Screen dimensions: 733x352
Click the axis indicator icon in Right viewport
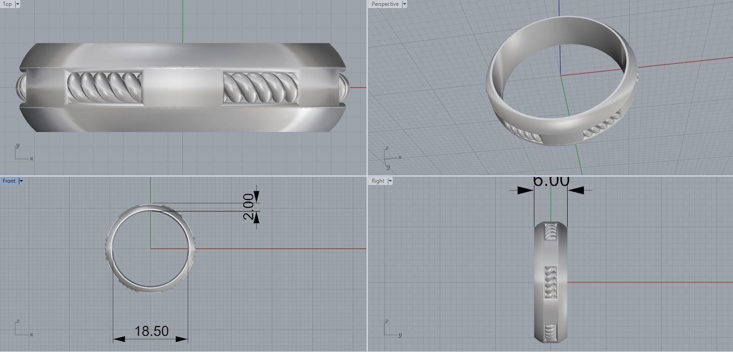coord(393,328)
